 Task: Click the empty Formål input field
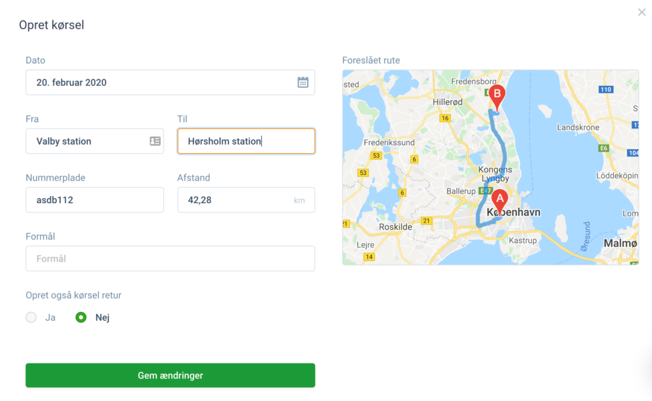point(170,258)
